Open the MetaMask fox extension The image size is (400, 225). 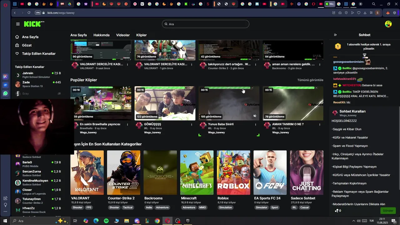[388, 13]
